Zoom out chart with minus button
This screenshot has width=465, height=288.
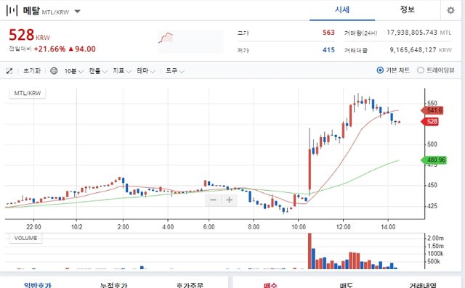click(x=213, y=200)
